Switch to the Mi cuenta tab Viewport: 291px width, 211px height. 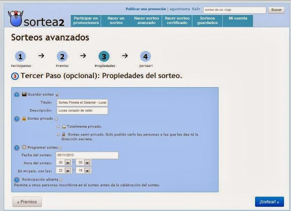click(238, 18)
